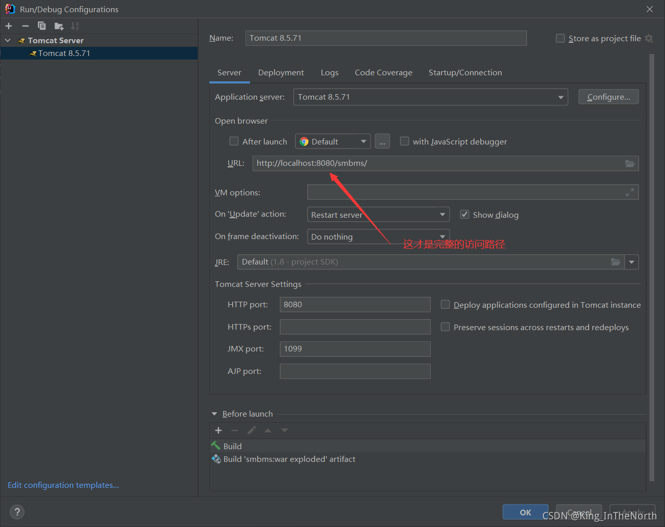Add a Before launch task

pyautogui.click(x=218, y=430)
